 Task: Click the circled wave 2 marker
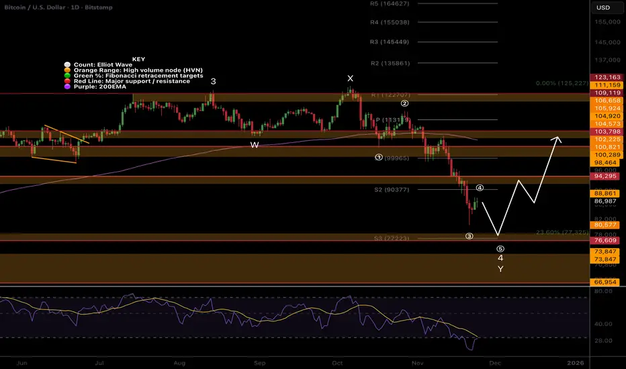[404, 103]
